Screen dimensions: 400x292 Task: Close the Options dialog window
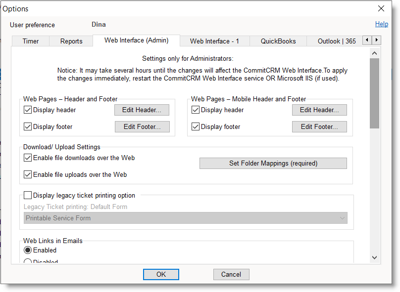(381, 8)
